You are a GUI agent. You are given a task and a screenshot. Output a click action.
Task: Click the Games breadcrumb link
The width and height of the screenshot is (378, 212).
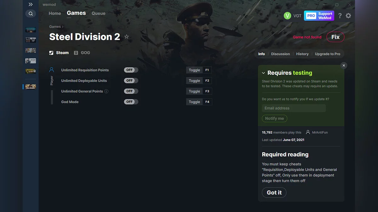point(55,27)
